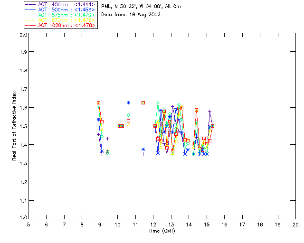
Task: Click the AOT 1020nm red legend entry
Action: 61,25
